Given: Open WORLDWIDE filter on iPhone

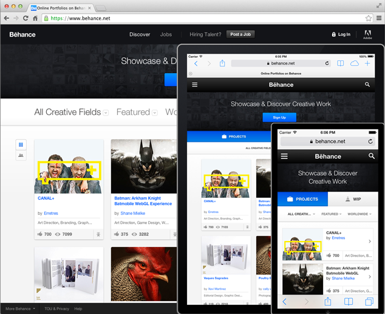Looking at the screenshot, I should 359,214.
